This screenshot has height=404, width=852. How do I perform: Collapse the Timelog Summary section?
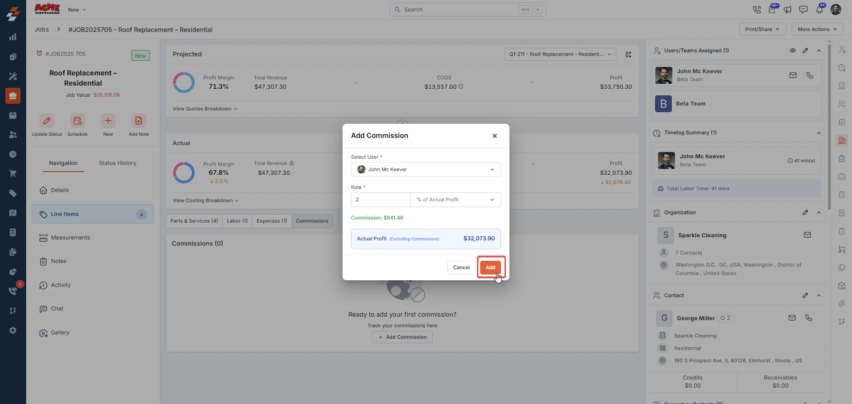[x=819, y=133]
